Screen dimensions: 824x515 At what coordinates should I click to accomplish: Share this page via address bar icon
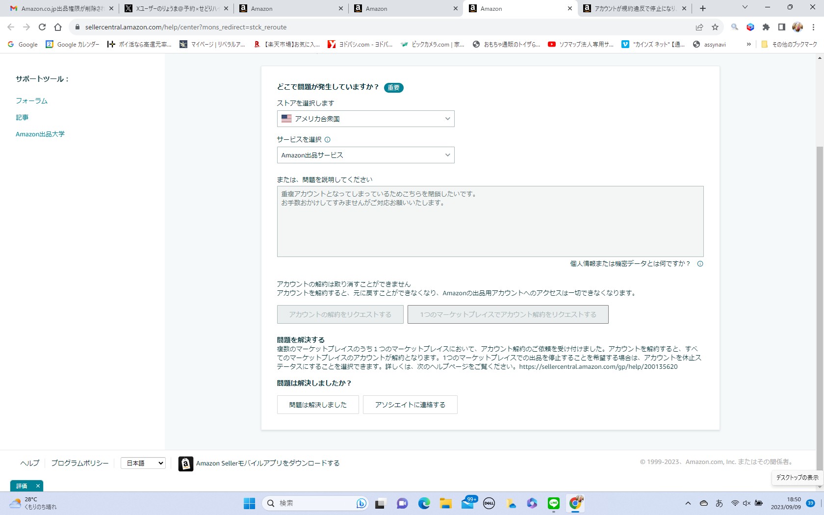coord(699,27)
